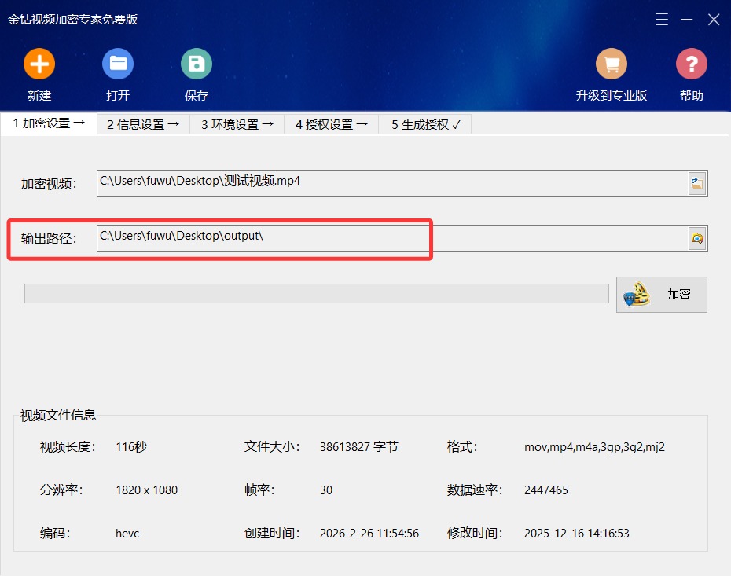Viewport: 731px width, 576px height.
Task: Close the 金钻视频加密专家 window
Action: (714, 20)
